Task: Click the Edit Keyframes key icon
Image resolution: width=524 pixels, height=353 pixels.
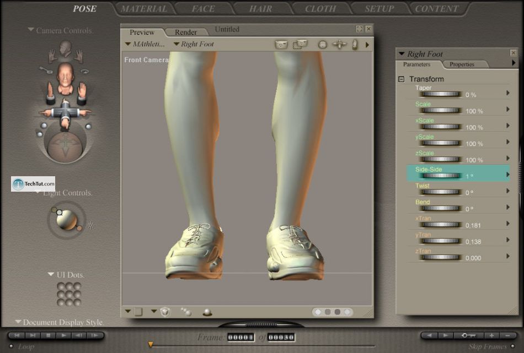Action: click(468, 335)
